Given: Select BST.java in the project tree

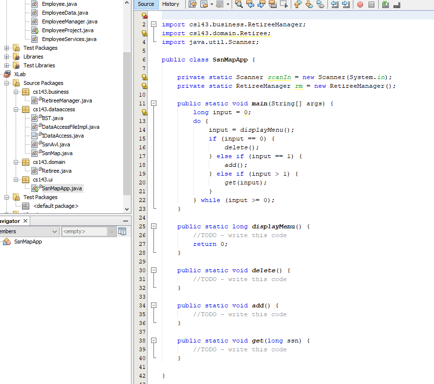Looking at the screenshot, I should coord(53,118).
